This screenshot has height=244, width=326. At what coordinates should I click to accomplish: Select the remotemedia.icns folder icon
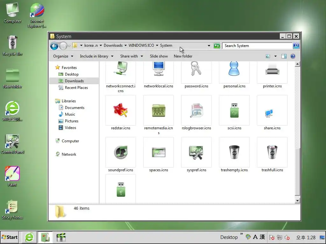[x=159, y=110]
